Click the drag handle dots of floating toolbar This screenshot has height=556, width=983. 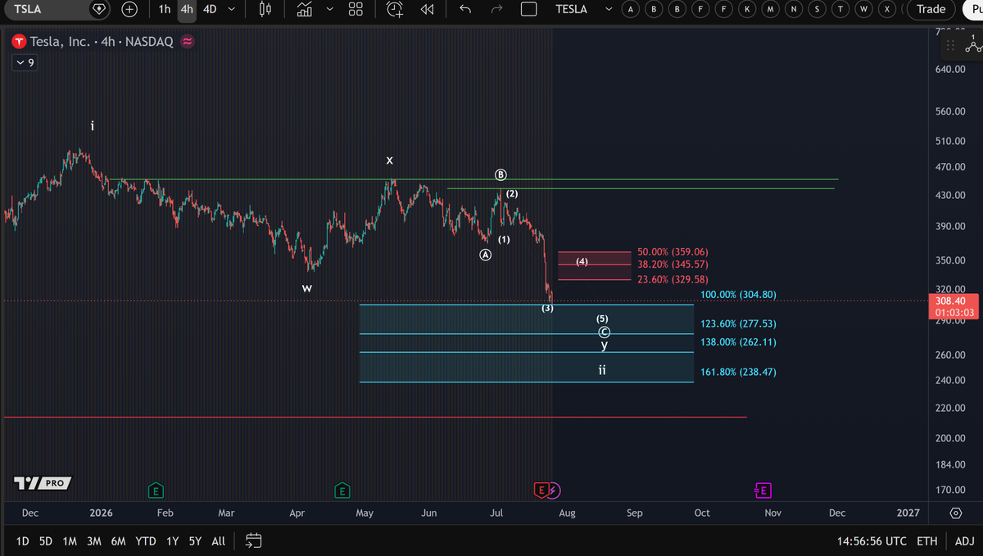(x=950, y=45)
